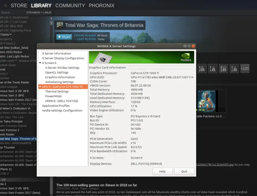Click the Quit button in NVIDIA settings
Image resolution: width=257 pixels, height=196 pixels.
click(x=184, y=171)
